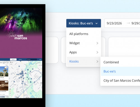Viewport: 140px width, 107px height.
Task: Zoom in with the map plus button
Action: coord(10,95)
